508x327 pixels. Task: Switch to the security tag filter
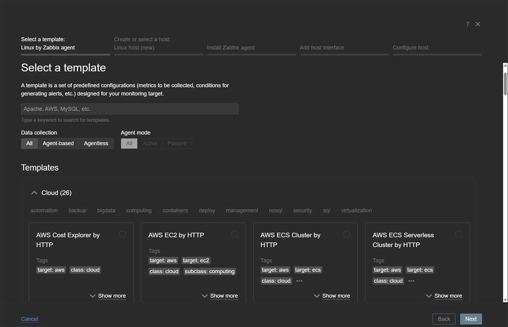(x=302, y=210)
